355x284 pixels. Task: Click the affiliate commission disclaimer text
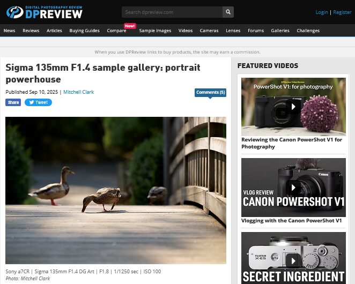pos(177,52)
